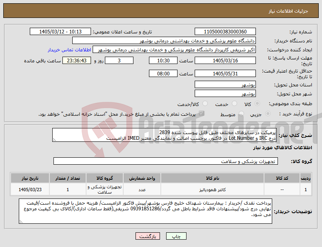
Task: Click the گروه کالا column header
Action: [104, 178]
